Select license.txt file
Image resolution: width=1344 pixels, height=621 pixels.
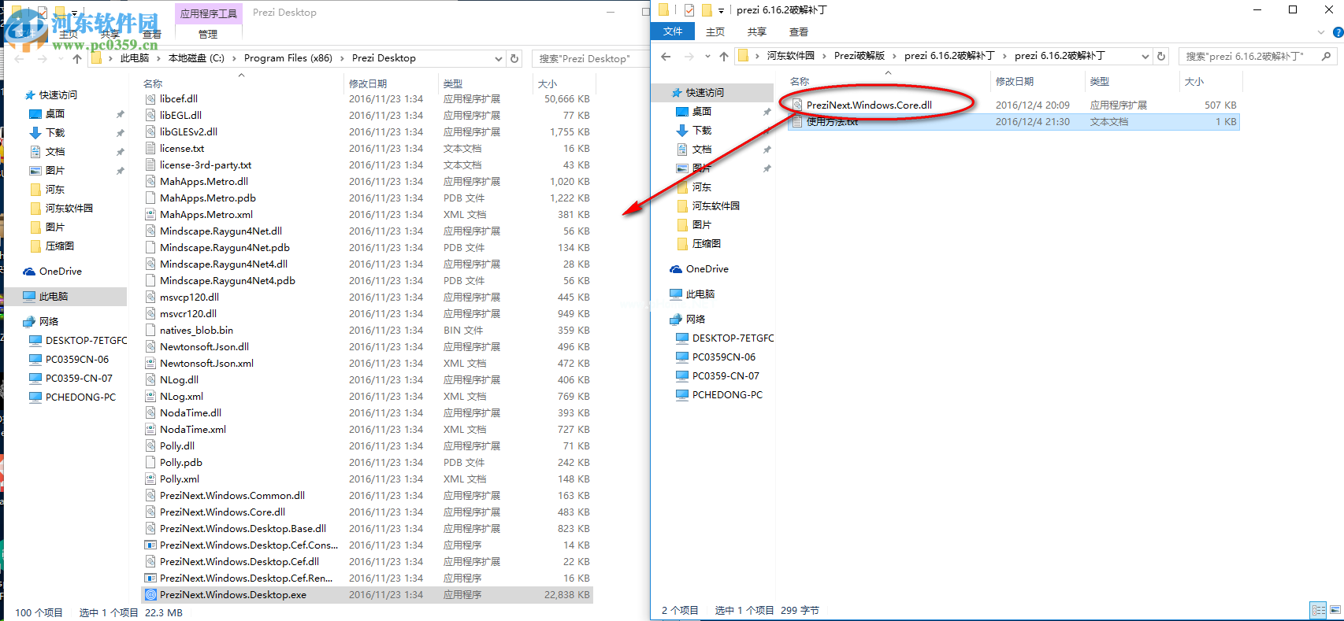coord(181,148)
